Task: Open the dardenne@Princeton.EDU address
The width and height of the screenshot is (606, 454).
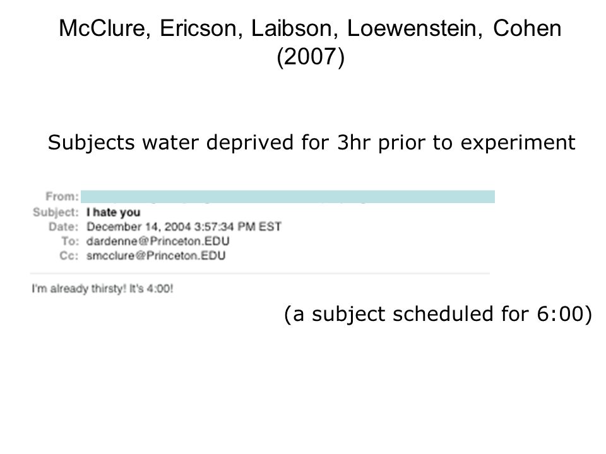Action: tap(158, 242)
